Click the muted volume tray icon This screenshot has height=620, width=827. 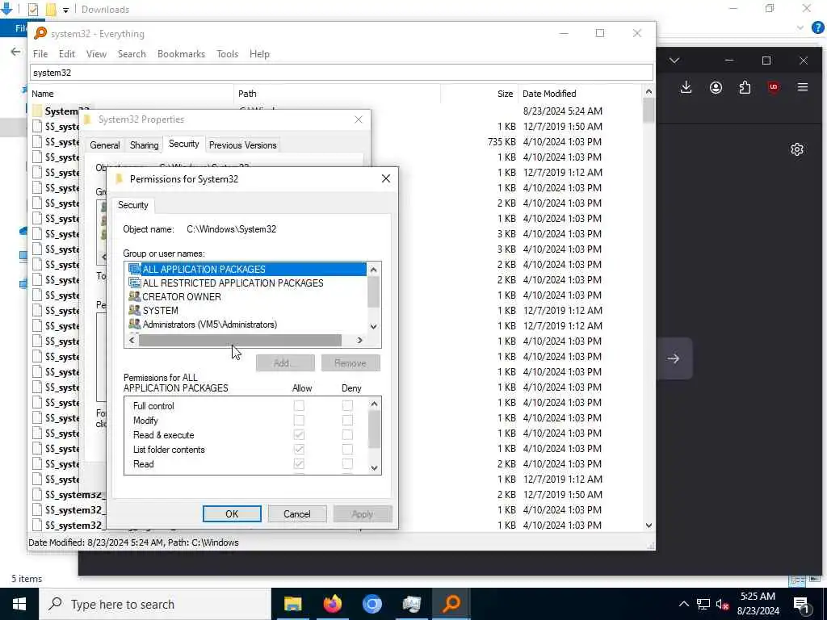722,605
